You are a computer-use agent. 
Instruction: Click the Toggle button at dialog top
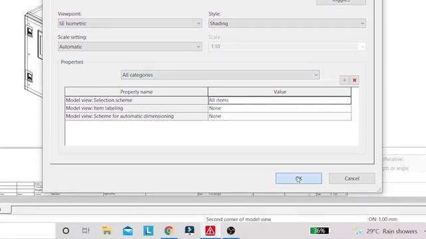click(341, 1)
